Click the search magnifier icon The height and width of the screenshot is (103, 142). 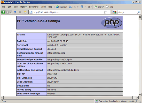point(139,12)
